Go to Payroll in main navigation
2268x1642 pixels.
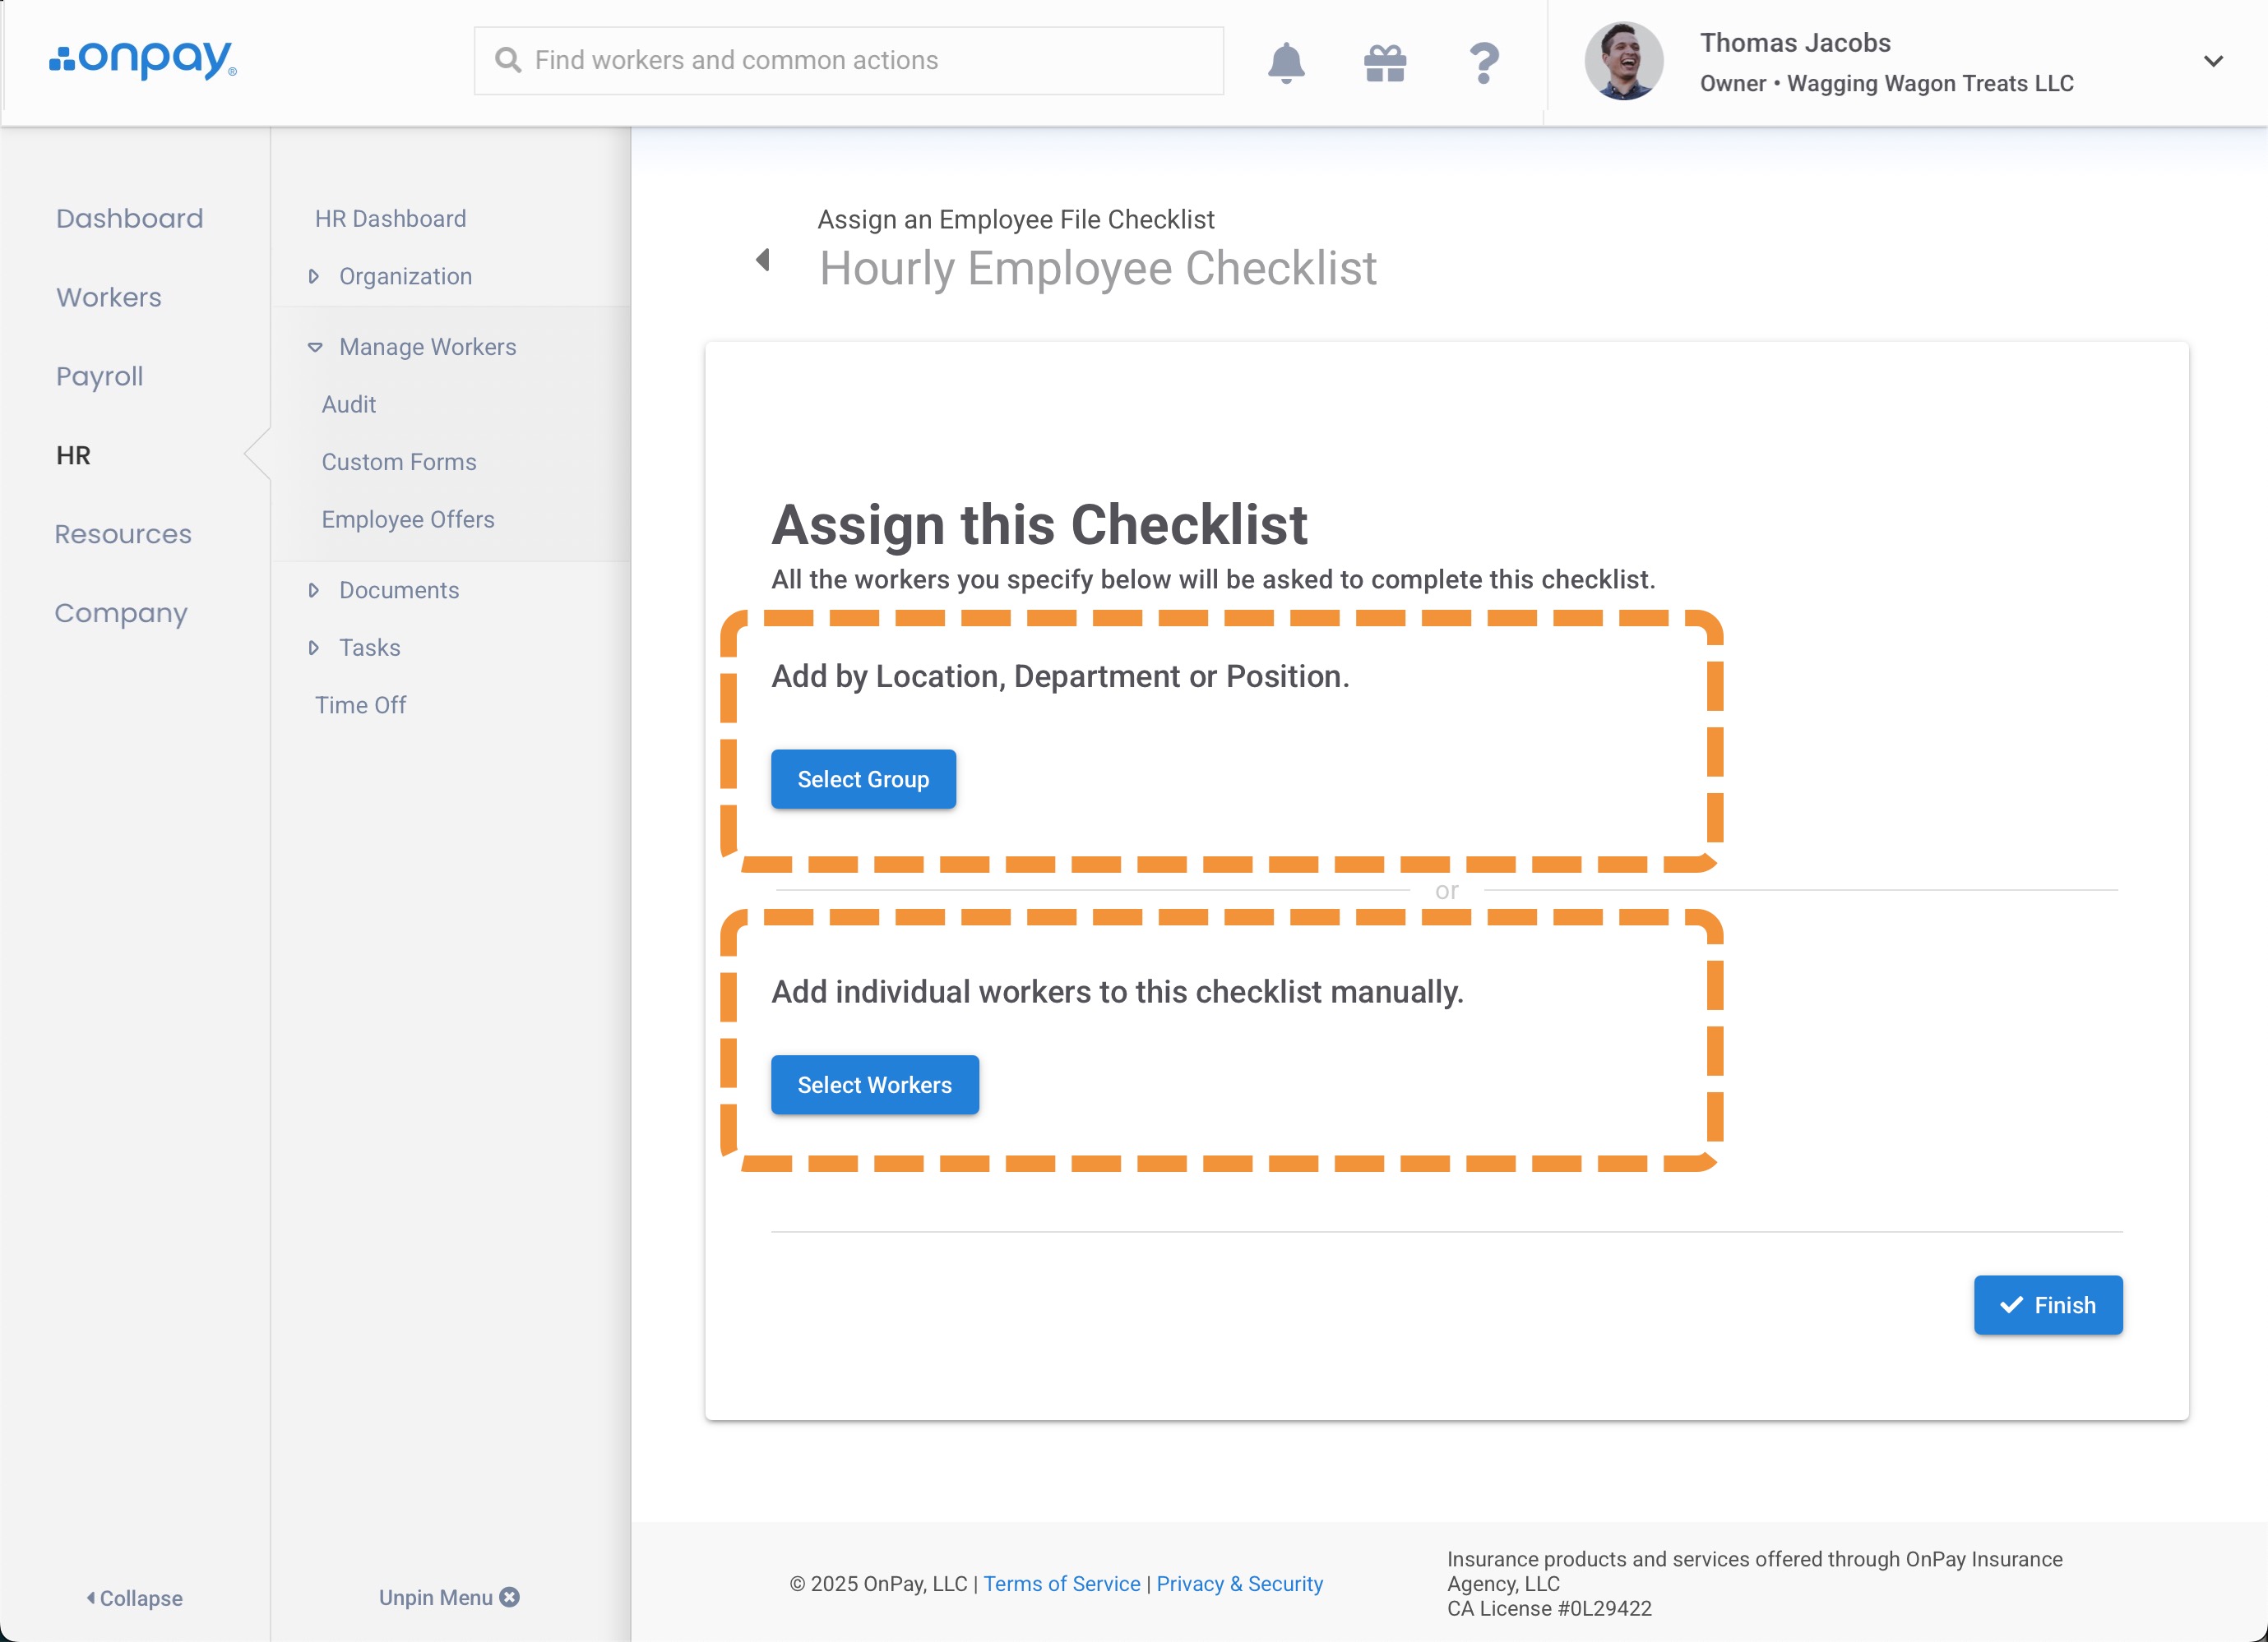coord(99,376)
